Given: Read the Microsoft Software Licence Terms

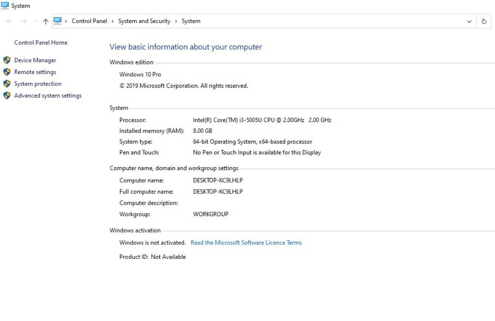Looking at the screenshot, I should 246,243.
